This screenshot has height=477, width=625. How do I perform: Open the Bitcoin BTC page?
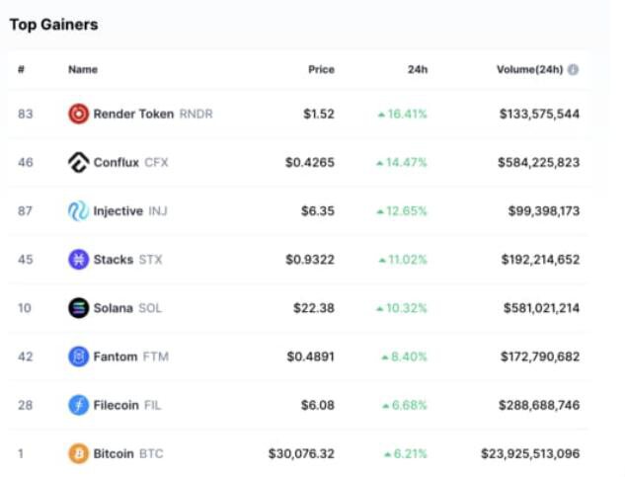pyautogui.click(x=127, y=454)
